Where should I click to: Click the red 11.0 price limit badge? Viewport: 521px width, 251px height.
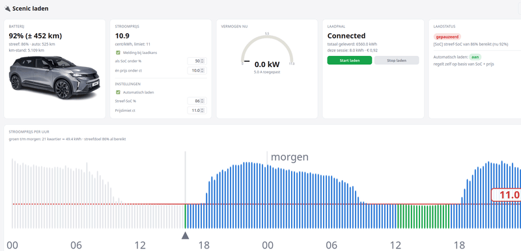click(506, 195)
